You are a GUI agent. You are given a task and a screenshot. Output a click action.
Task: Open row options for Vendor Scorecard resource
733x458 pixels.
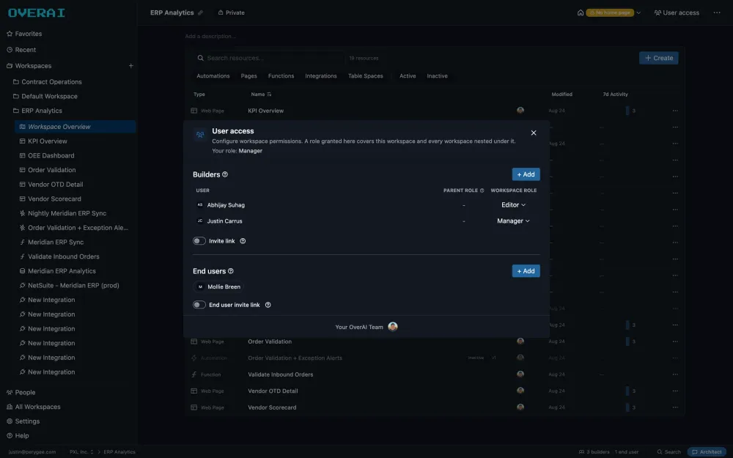click(x=675, y=407)
